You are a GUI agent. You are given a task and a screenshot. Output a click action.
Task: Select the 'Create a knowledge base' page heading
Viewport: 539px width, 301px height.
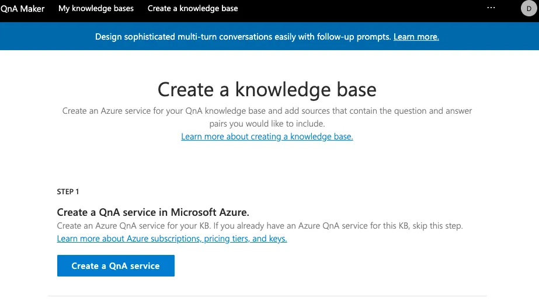[x=267, y=90]
